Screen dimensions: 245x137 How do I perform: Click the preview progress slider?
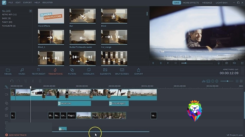197,63
